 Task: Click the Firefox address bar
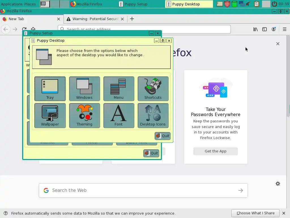(144, 29)
